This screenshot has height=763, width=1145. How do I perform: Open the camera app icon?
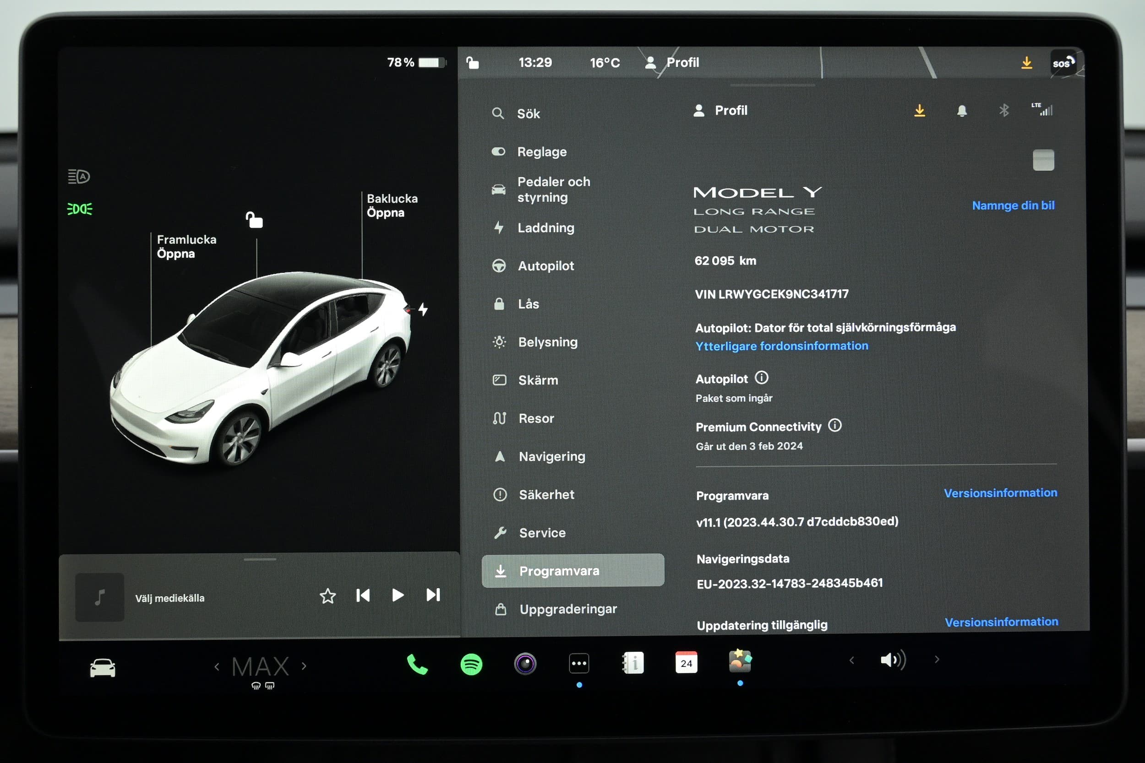click(x=525, y=664)
